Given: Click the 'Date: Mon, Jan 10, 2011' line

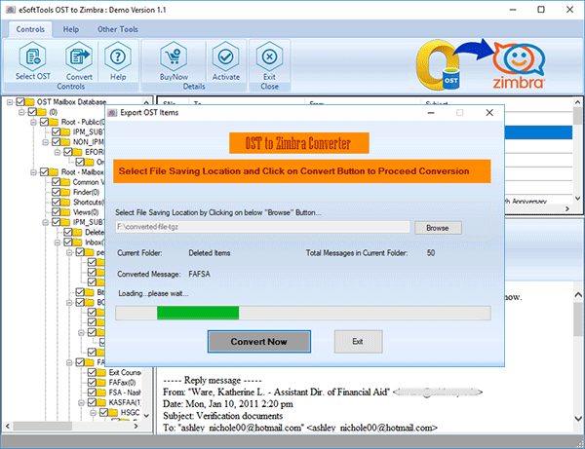Looking at the screenshot, I should click(227, 404).
